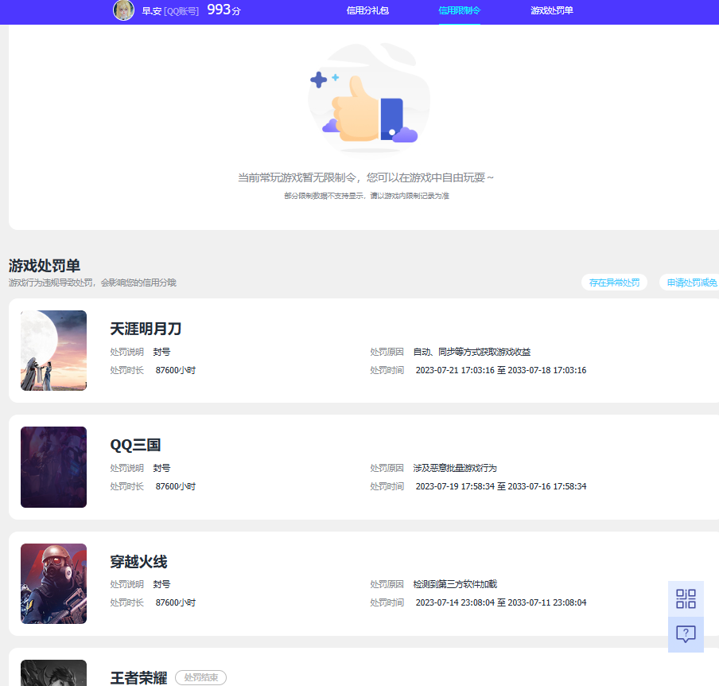
Task: Open the QQ三国 game icon
Action: [x=53, y=467]
